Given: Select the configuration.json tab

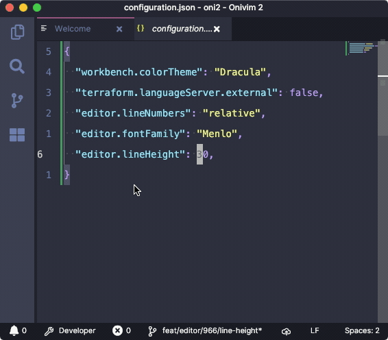Looking at the screenshot, I should point(182,29).
